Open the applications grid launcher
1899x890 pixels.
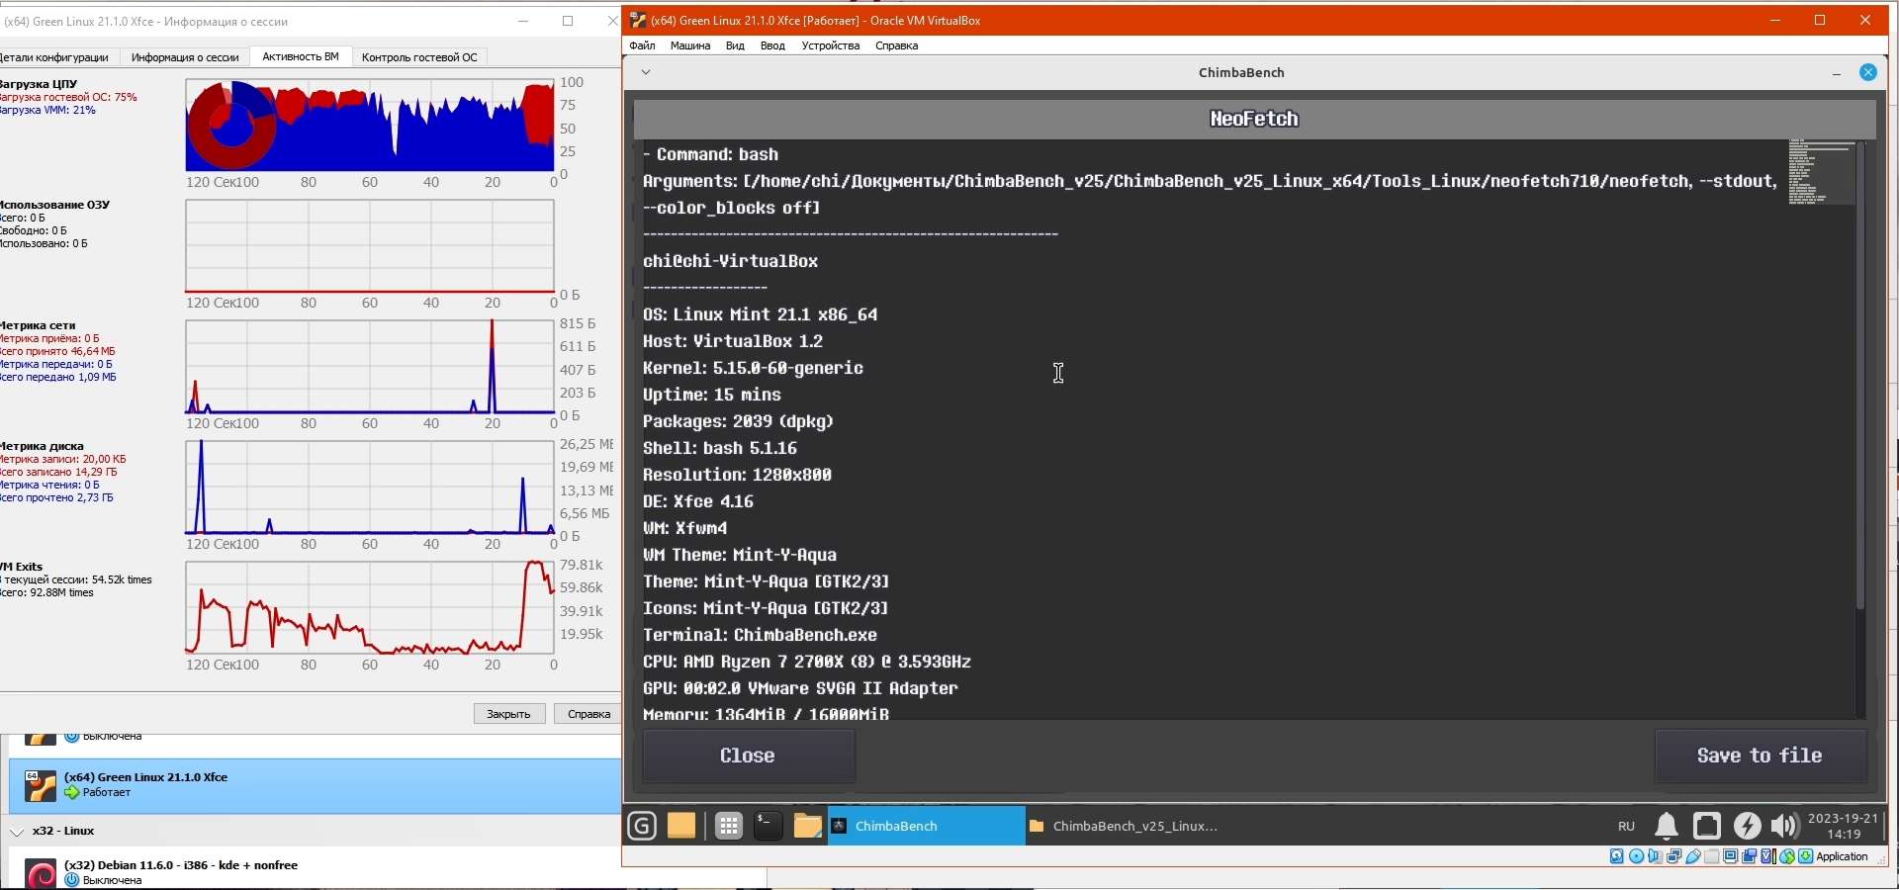[729, 826]
